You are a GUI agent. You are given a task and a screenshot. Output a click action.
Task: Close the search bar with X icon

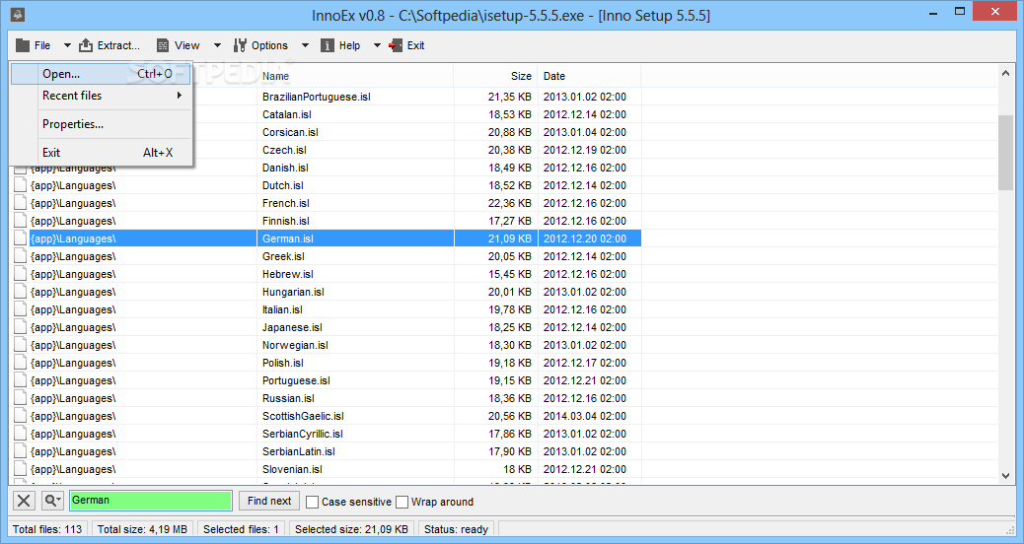[x=24, y=501]
